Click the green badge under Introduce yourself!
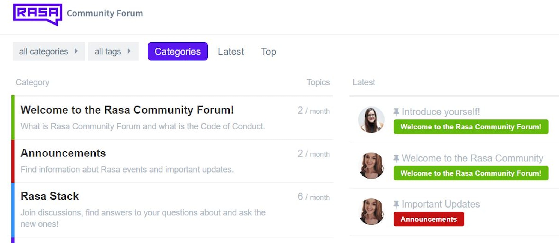 pyautogui.click(x=471, y=127)
